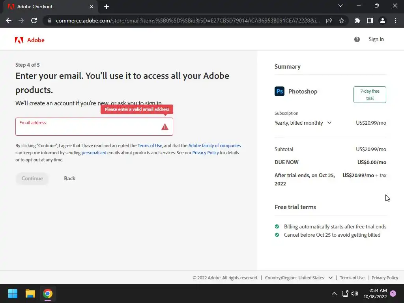404x303 pixels.
Task: Open the help question mark icon
Action: tap(357, 39)
